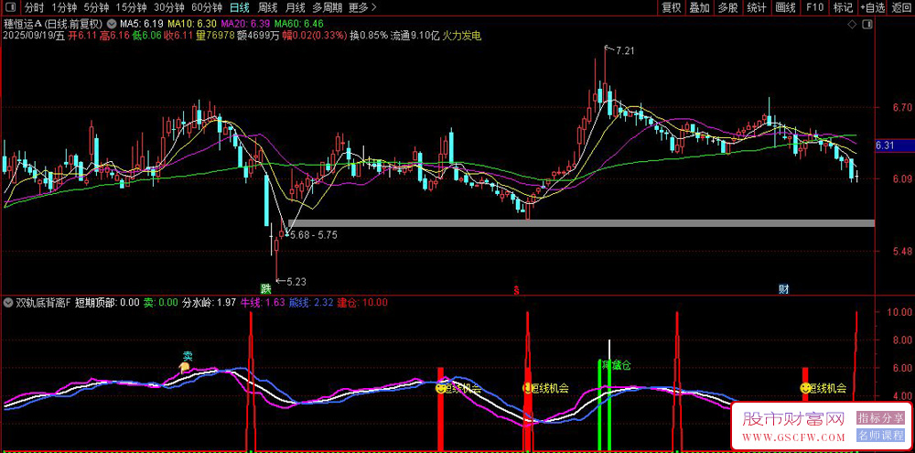Click the stock title 穗恒运A
915x453 pixels.
pos(22,24)
